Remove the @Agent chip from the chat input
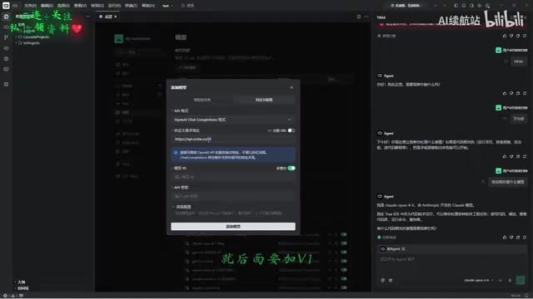Screen dimensions: 533x299 coord(403,249)
